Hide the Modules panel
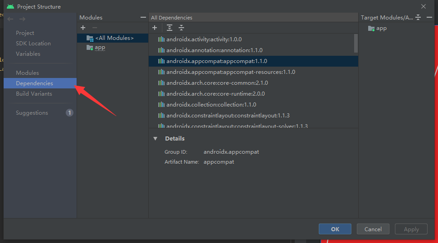The height and width of the screenshot is (243, 438). tap(143, 17)
